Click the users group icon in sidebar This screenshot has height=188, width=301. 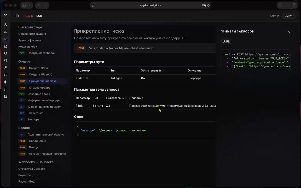pyautogui.click(x=5, y=68)
